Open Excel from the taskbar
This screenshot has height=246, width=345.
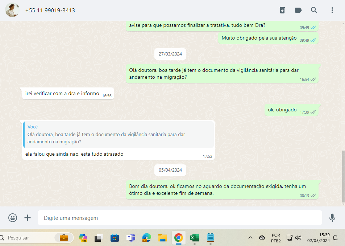pyautogui.click(x=195, y=238)
